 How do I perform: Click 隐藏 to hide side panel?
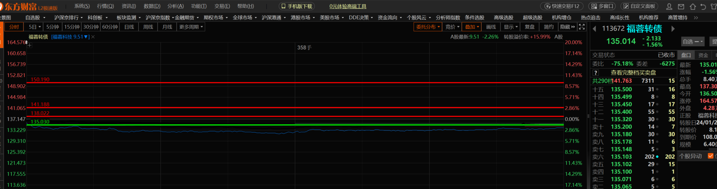point(567,27)
